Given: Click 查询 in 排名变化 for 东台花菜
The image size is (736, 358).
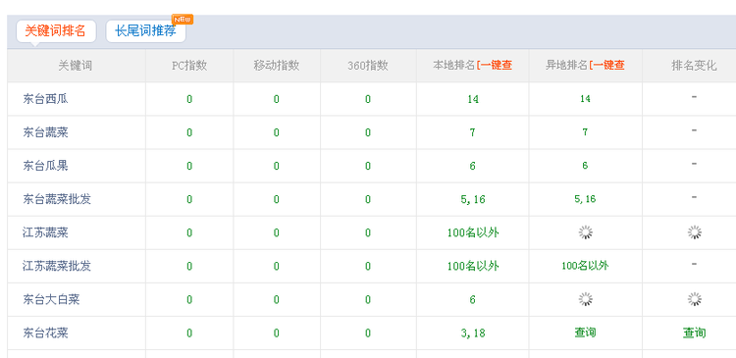Looking at the screenshot, I should point(694,333).
